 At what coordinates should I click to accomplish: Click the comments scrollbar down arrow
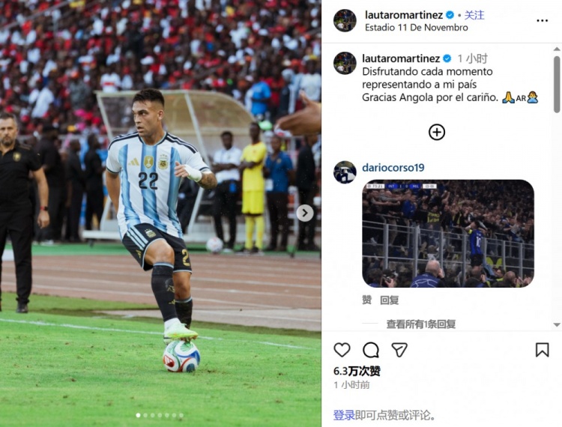(557, 325)
